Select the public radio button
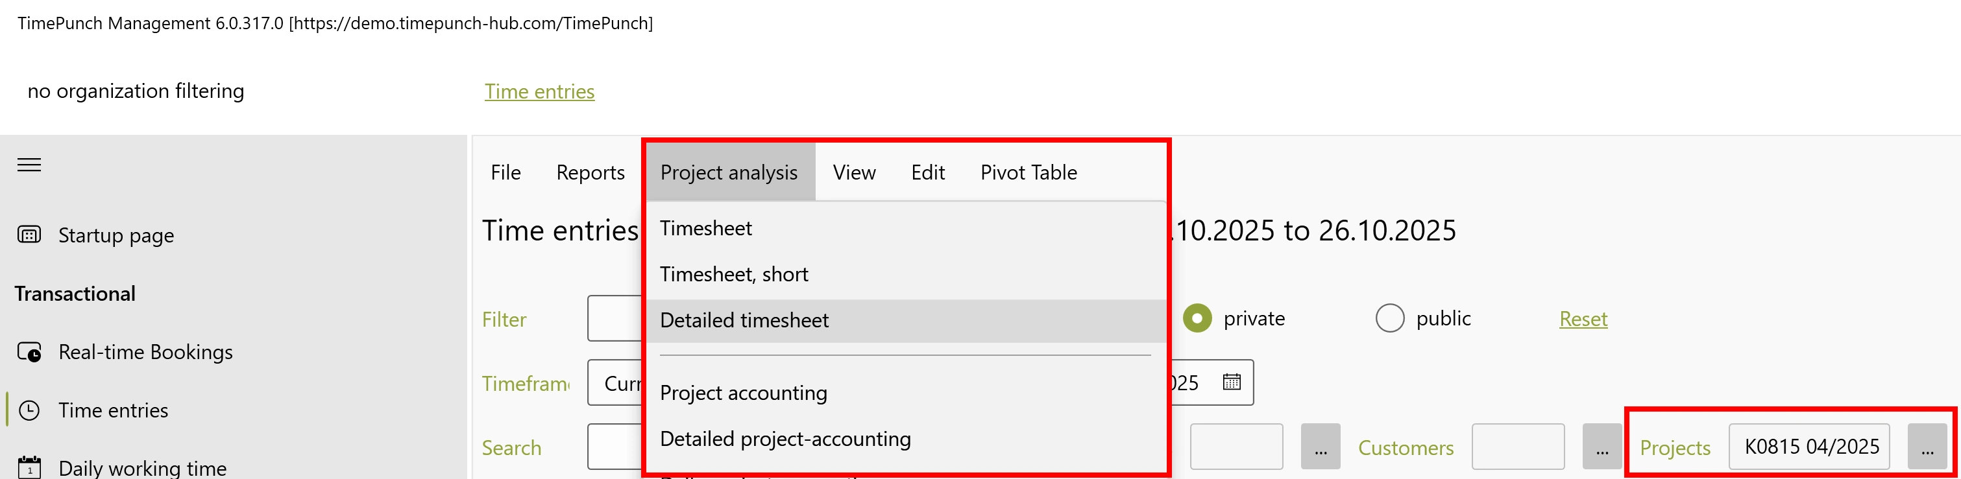 pos(1389,318)
